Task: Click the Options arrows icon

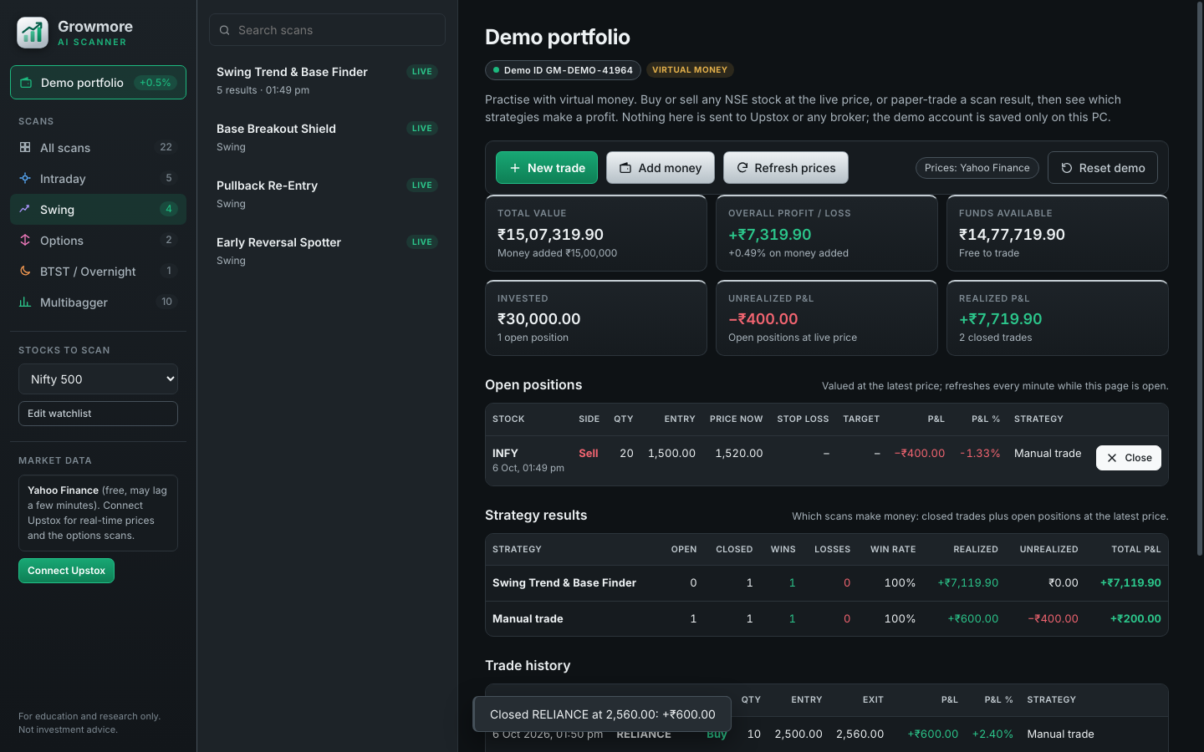Action: (25, 240)
